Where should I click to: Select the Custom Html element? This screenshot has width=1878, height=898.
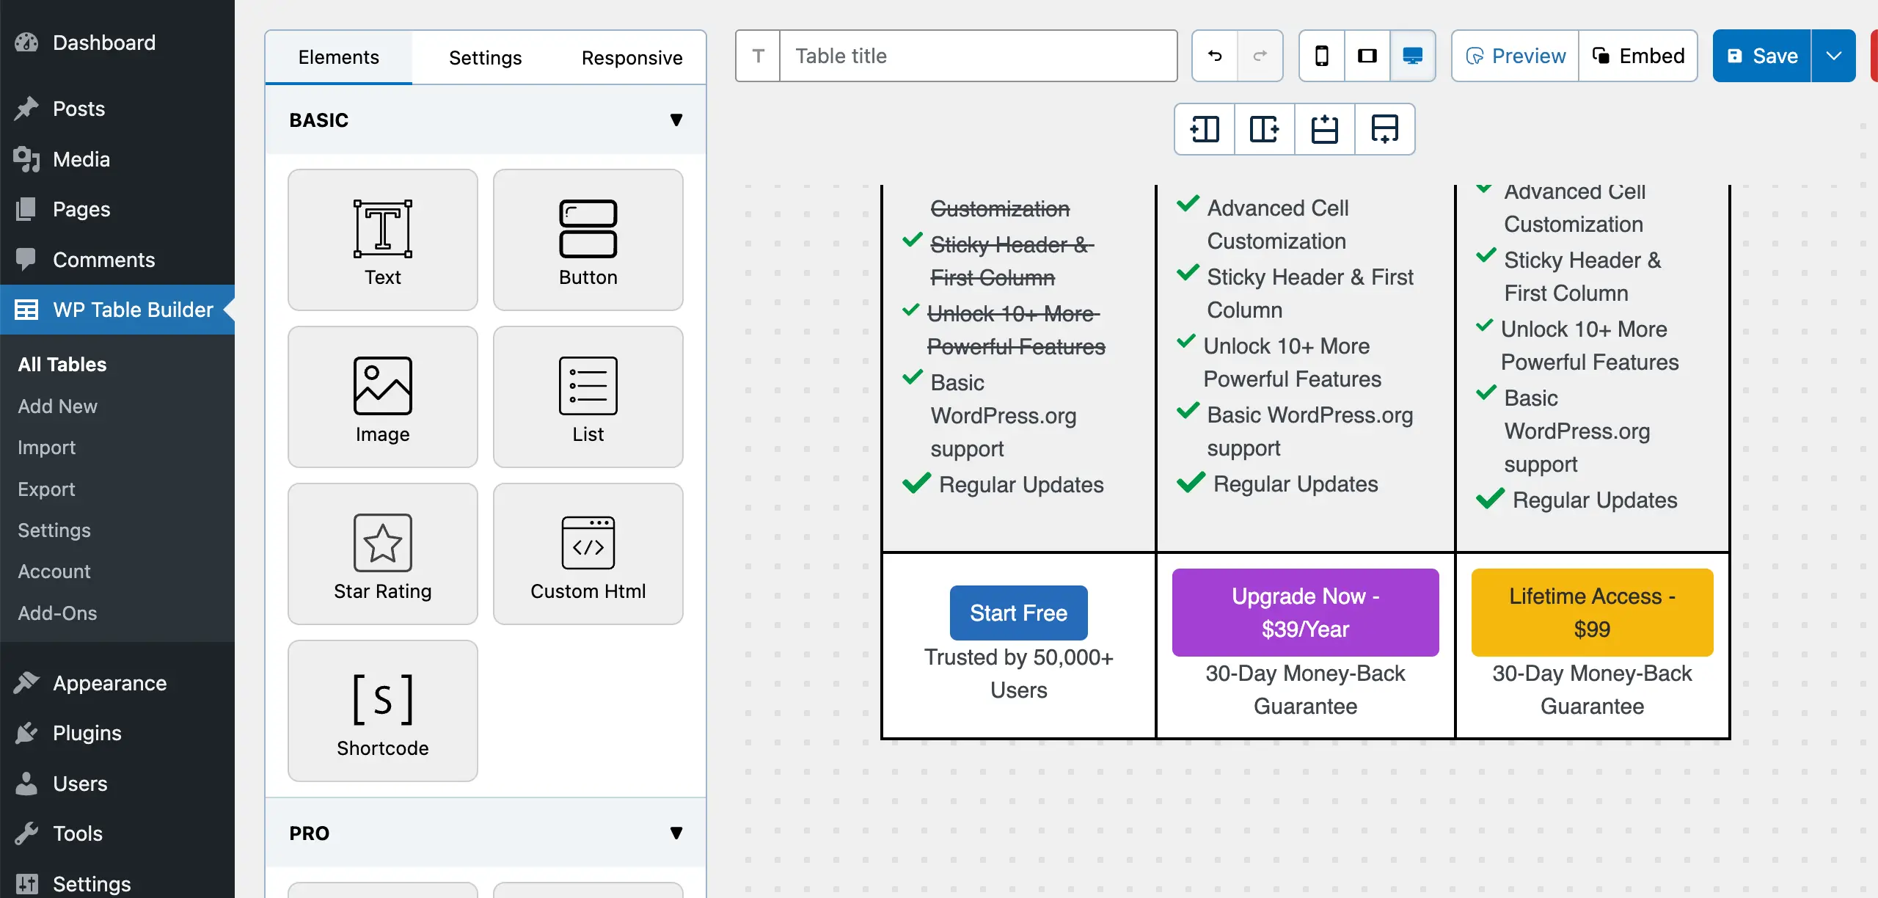(588, 554)
